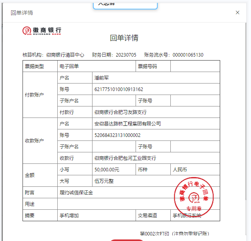Viewport: 251px width, 241px height.
Task: Click the Huishang Bank logo
Action: coord(42,31)
